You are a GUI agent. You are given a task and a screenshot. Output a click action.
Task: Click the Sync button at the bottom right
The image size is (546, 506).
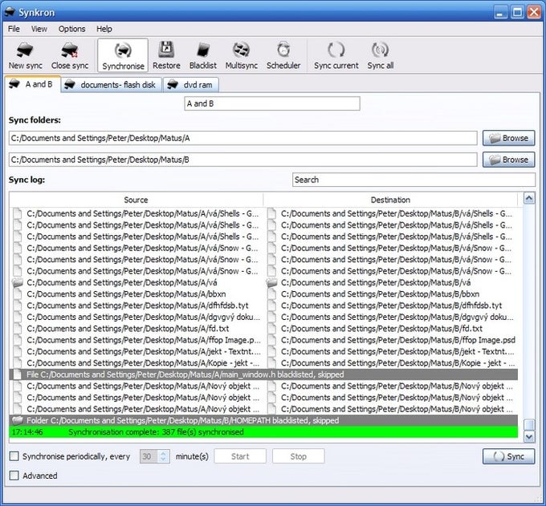[509, 456]
